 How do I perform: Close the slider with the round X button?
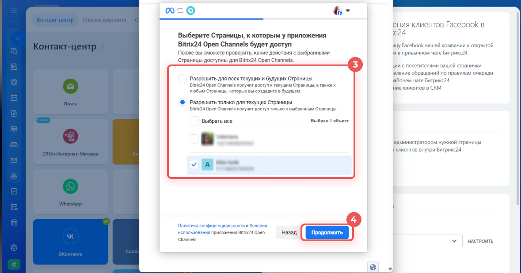(18, 38)
